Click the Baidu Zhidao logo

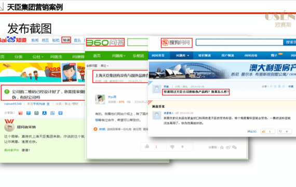[x=13, y=40]
